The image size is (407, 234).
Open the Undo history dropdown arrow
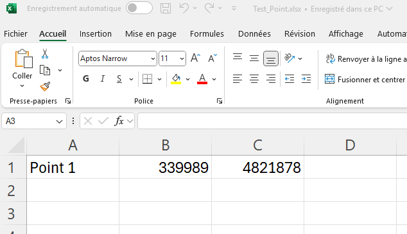[x=195, y=8]
